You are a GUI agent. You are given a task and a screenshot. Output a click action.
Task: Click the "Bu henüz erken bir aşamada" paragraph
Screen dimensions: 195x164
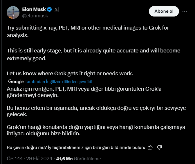pos(96,111)
